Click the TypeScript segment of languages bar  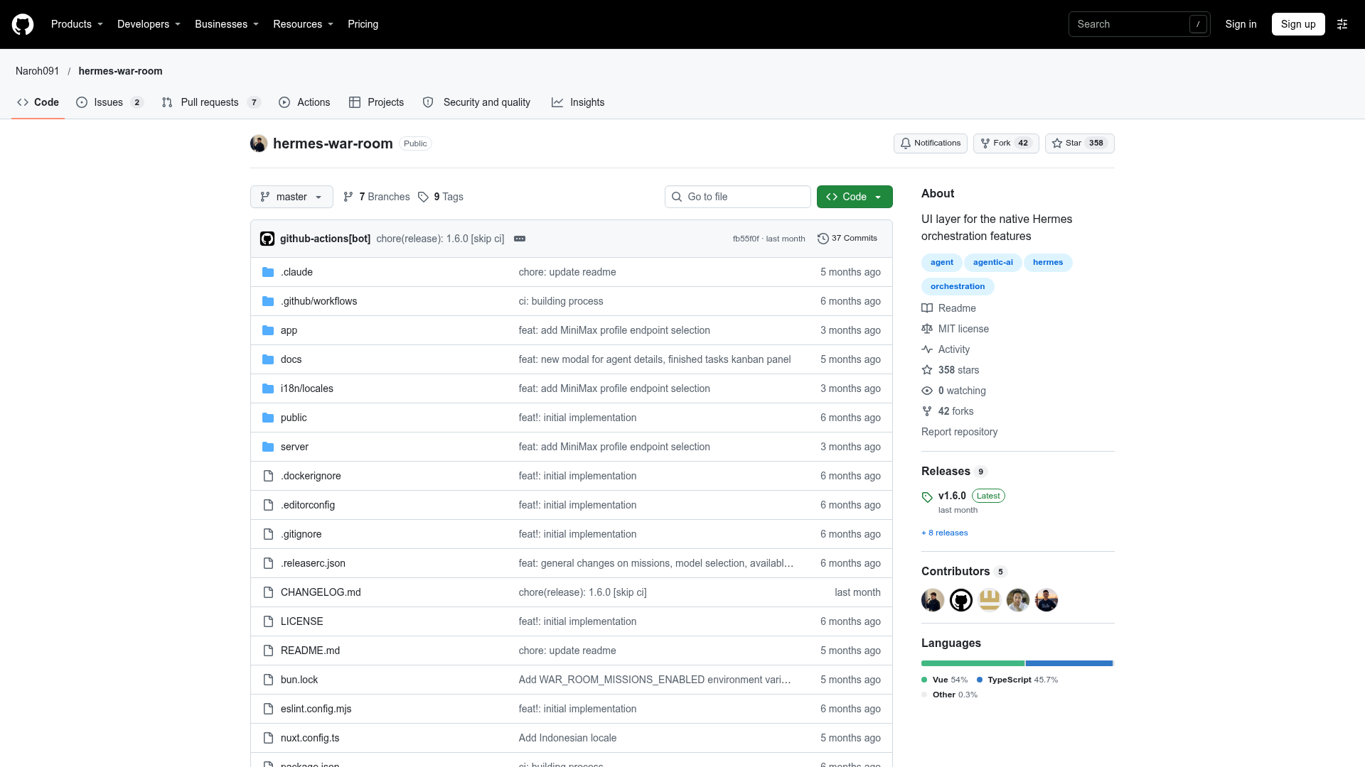coord(1069,663)
